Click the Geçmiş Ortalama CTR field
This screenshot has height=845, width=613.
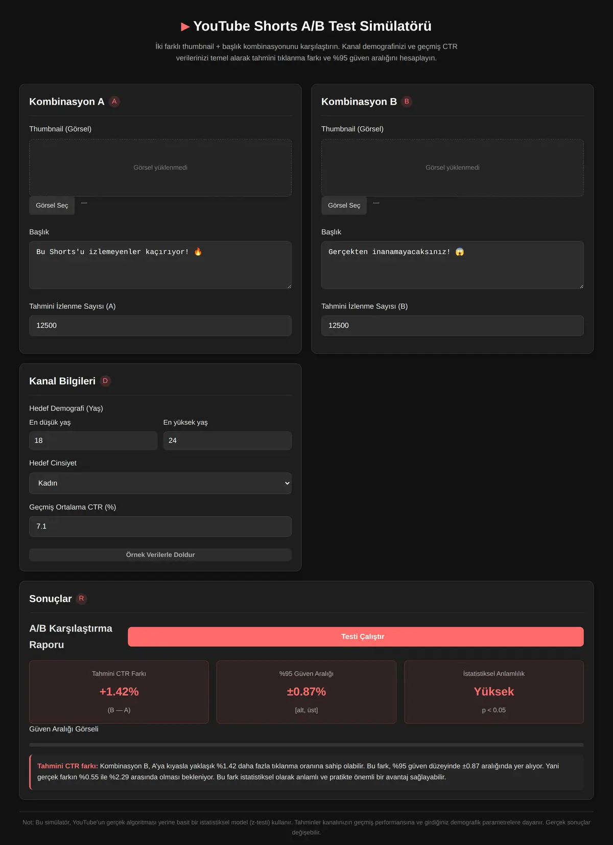pyautogui.click(x=160, y=527)
